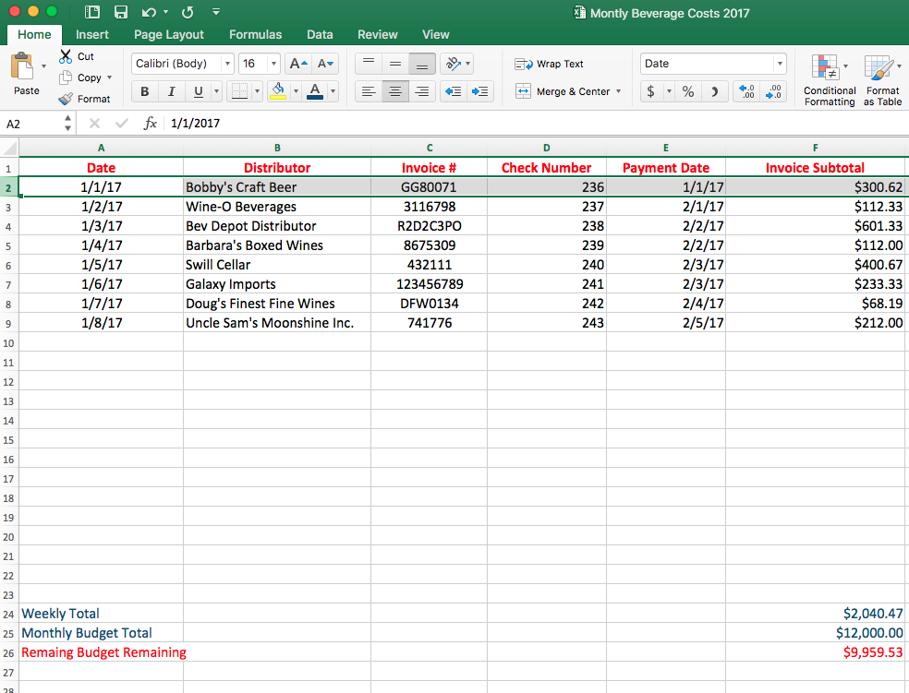Align text left
The height and width of the screenshot is (693, 909).
pos(368,91)
